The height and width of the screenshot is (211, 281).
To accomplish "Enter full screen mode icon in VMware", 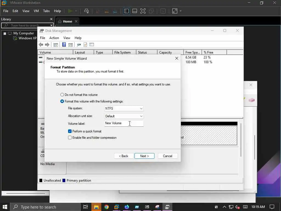I will tap(143, 11).
